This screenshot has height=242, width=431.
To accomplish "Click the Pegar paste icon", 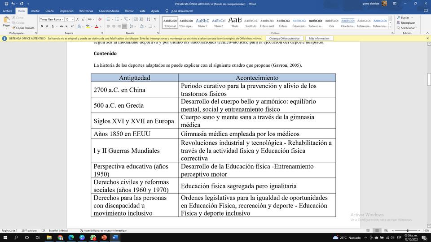I will 6,22.
